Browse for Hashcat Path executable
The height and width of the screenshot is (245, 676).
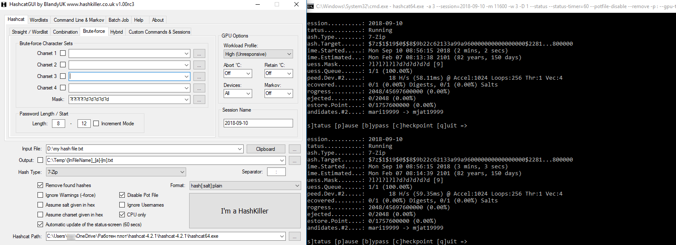click(294, 236)
